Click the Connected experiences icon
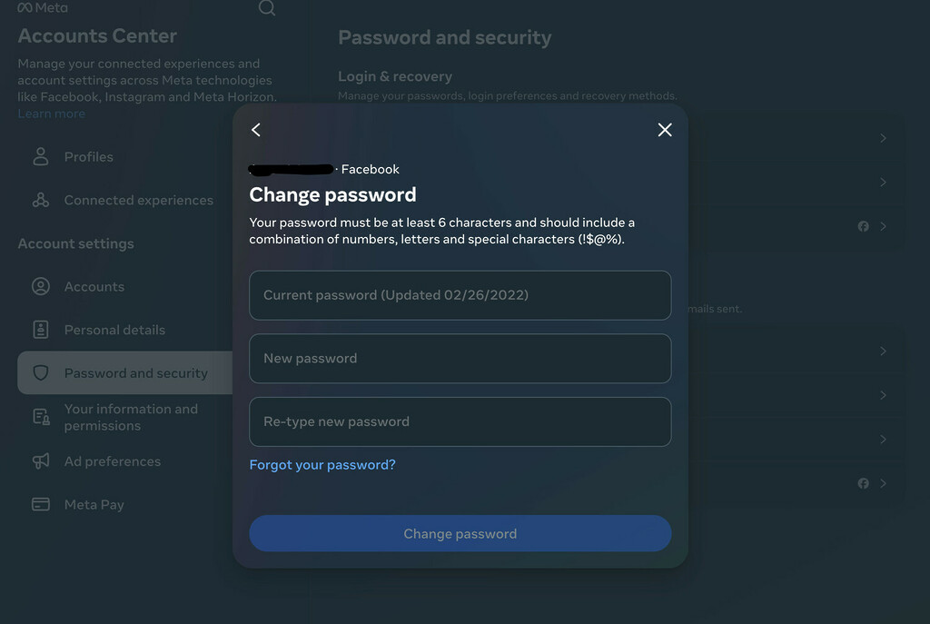 (x=40, y=200)
